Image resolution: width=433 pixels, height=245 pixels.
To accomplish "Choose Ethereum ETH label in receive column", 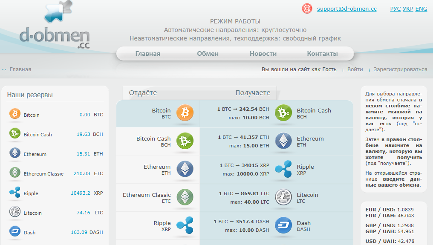I will (x=310, y=141).
